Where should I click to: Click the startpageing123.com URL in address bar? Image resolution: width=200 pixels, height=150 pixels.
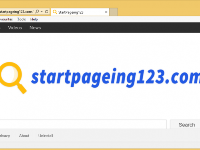tap(17, 12)
